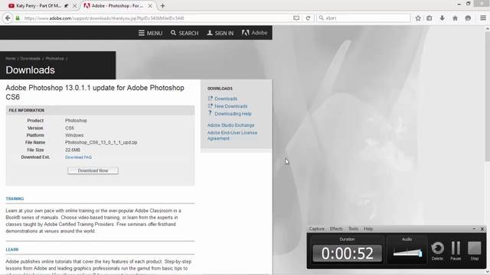Adjust the recorder Audio level slider

click(407, 253)
